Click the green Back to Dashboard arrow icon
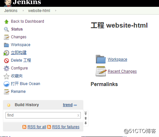 [x=6, y=21]
